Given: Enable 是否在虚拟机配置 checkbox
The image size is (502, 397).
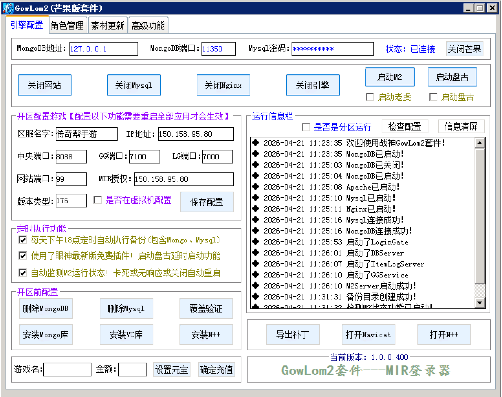Looking at the screenshot, I should coord(97,200).
